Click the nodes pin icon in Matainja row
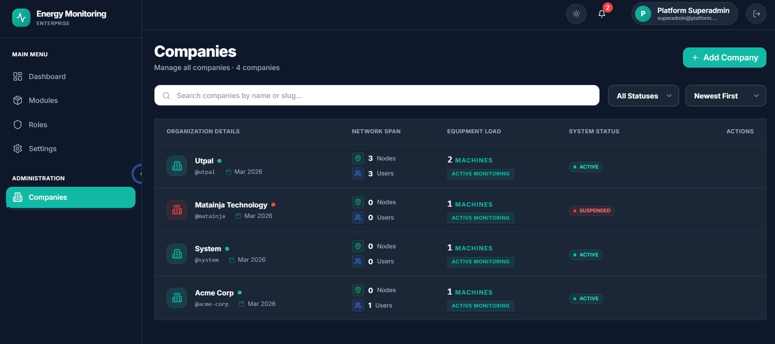The width and height of the screenshot is (775, 344). 358,202
